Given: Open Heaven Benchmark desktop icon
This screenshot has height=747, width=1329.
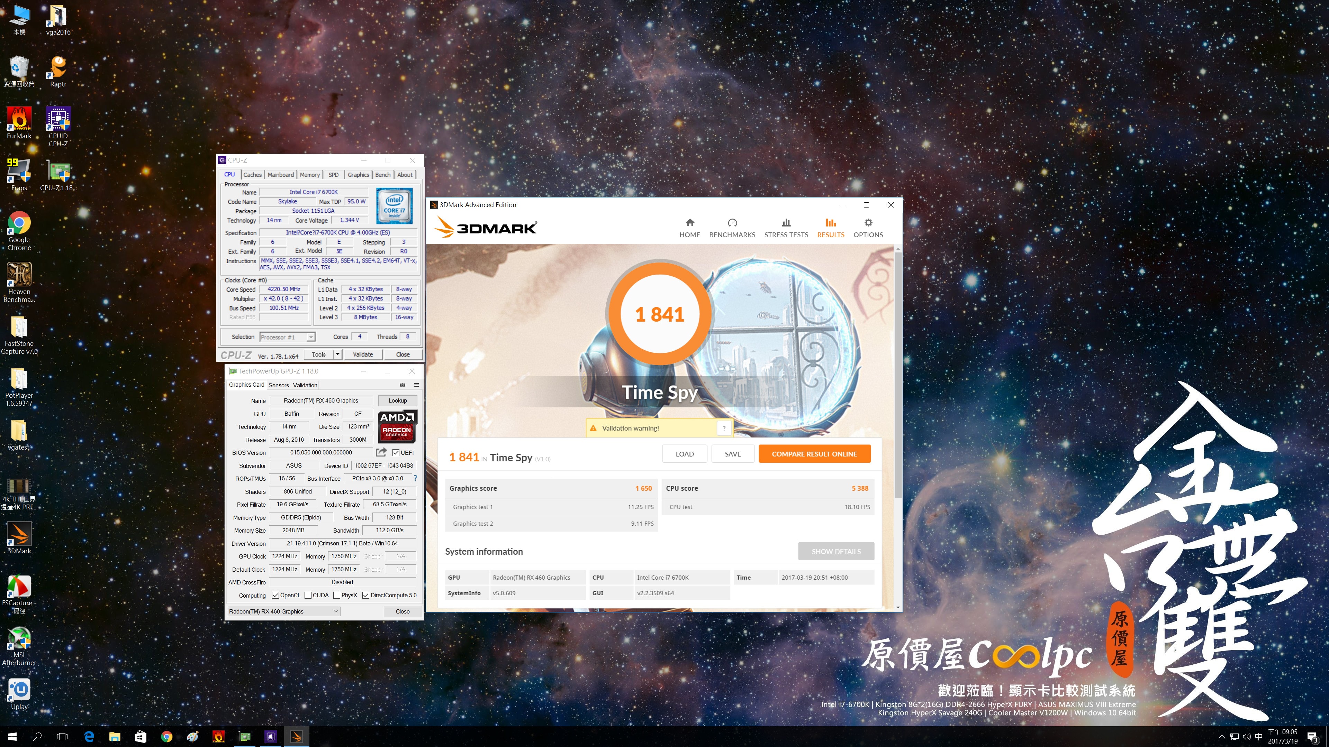Looking at the screenshot, I should (x=19, y=282).
